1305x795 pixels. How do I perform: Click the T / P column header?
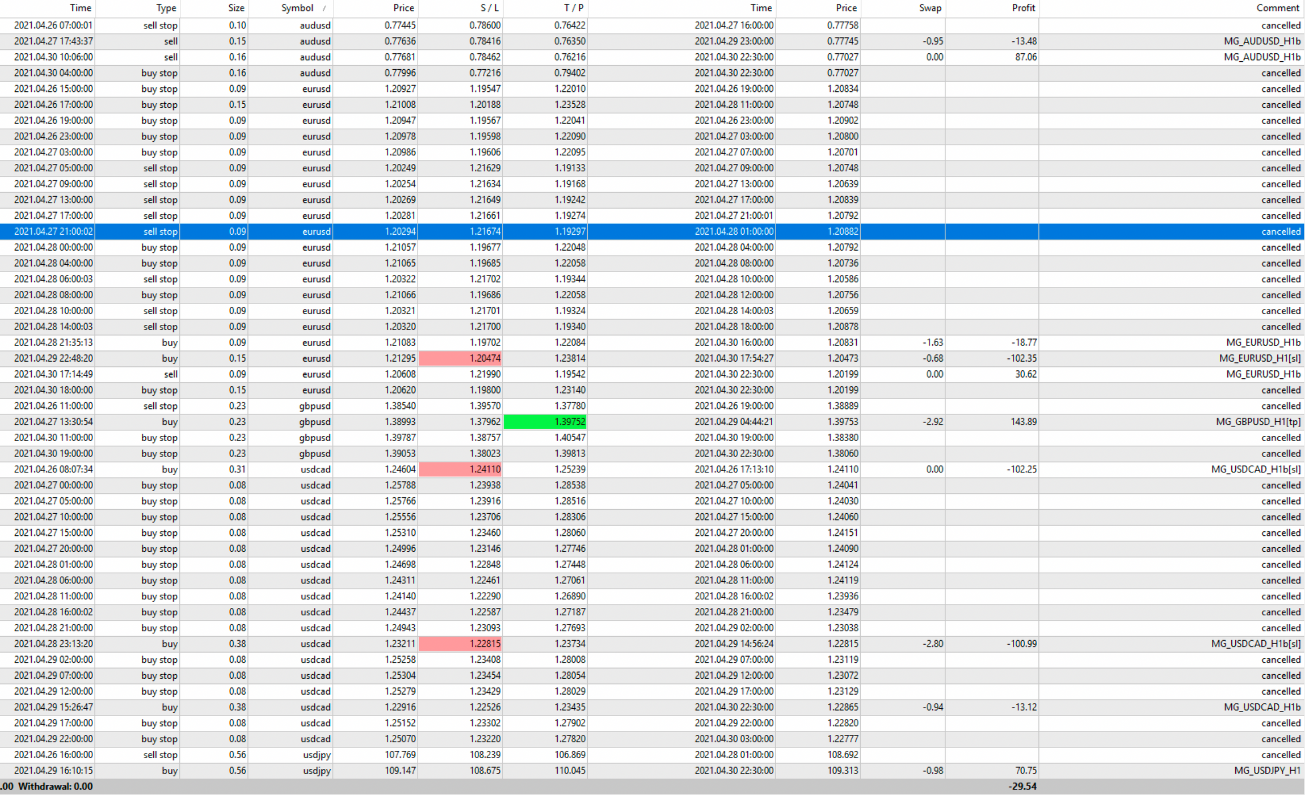pos(574,8)
